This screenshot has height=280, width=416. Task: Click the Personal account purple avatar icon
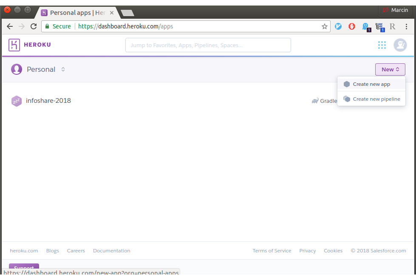[17, 69]
